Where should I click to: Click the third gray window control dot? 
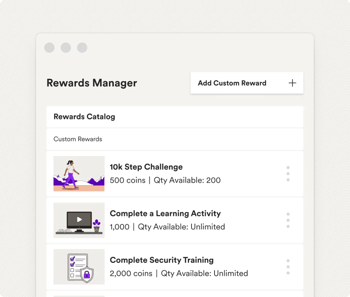pyautogui.click(x=82, y=48)
